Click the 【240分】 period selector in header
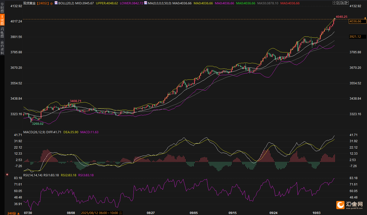 point(42,3)
